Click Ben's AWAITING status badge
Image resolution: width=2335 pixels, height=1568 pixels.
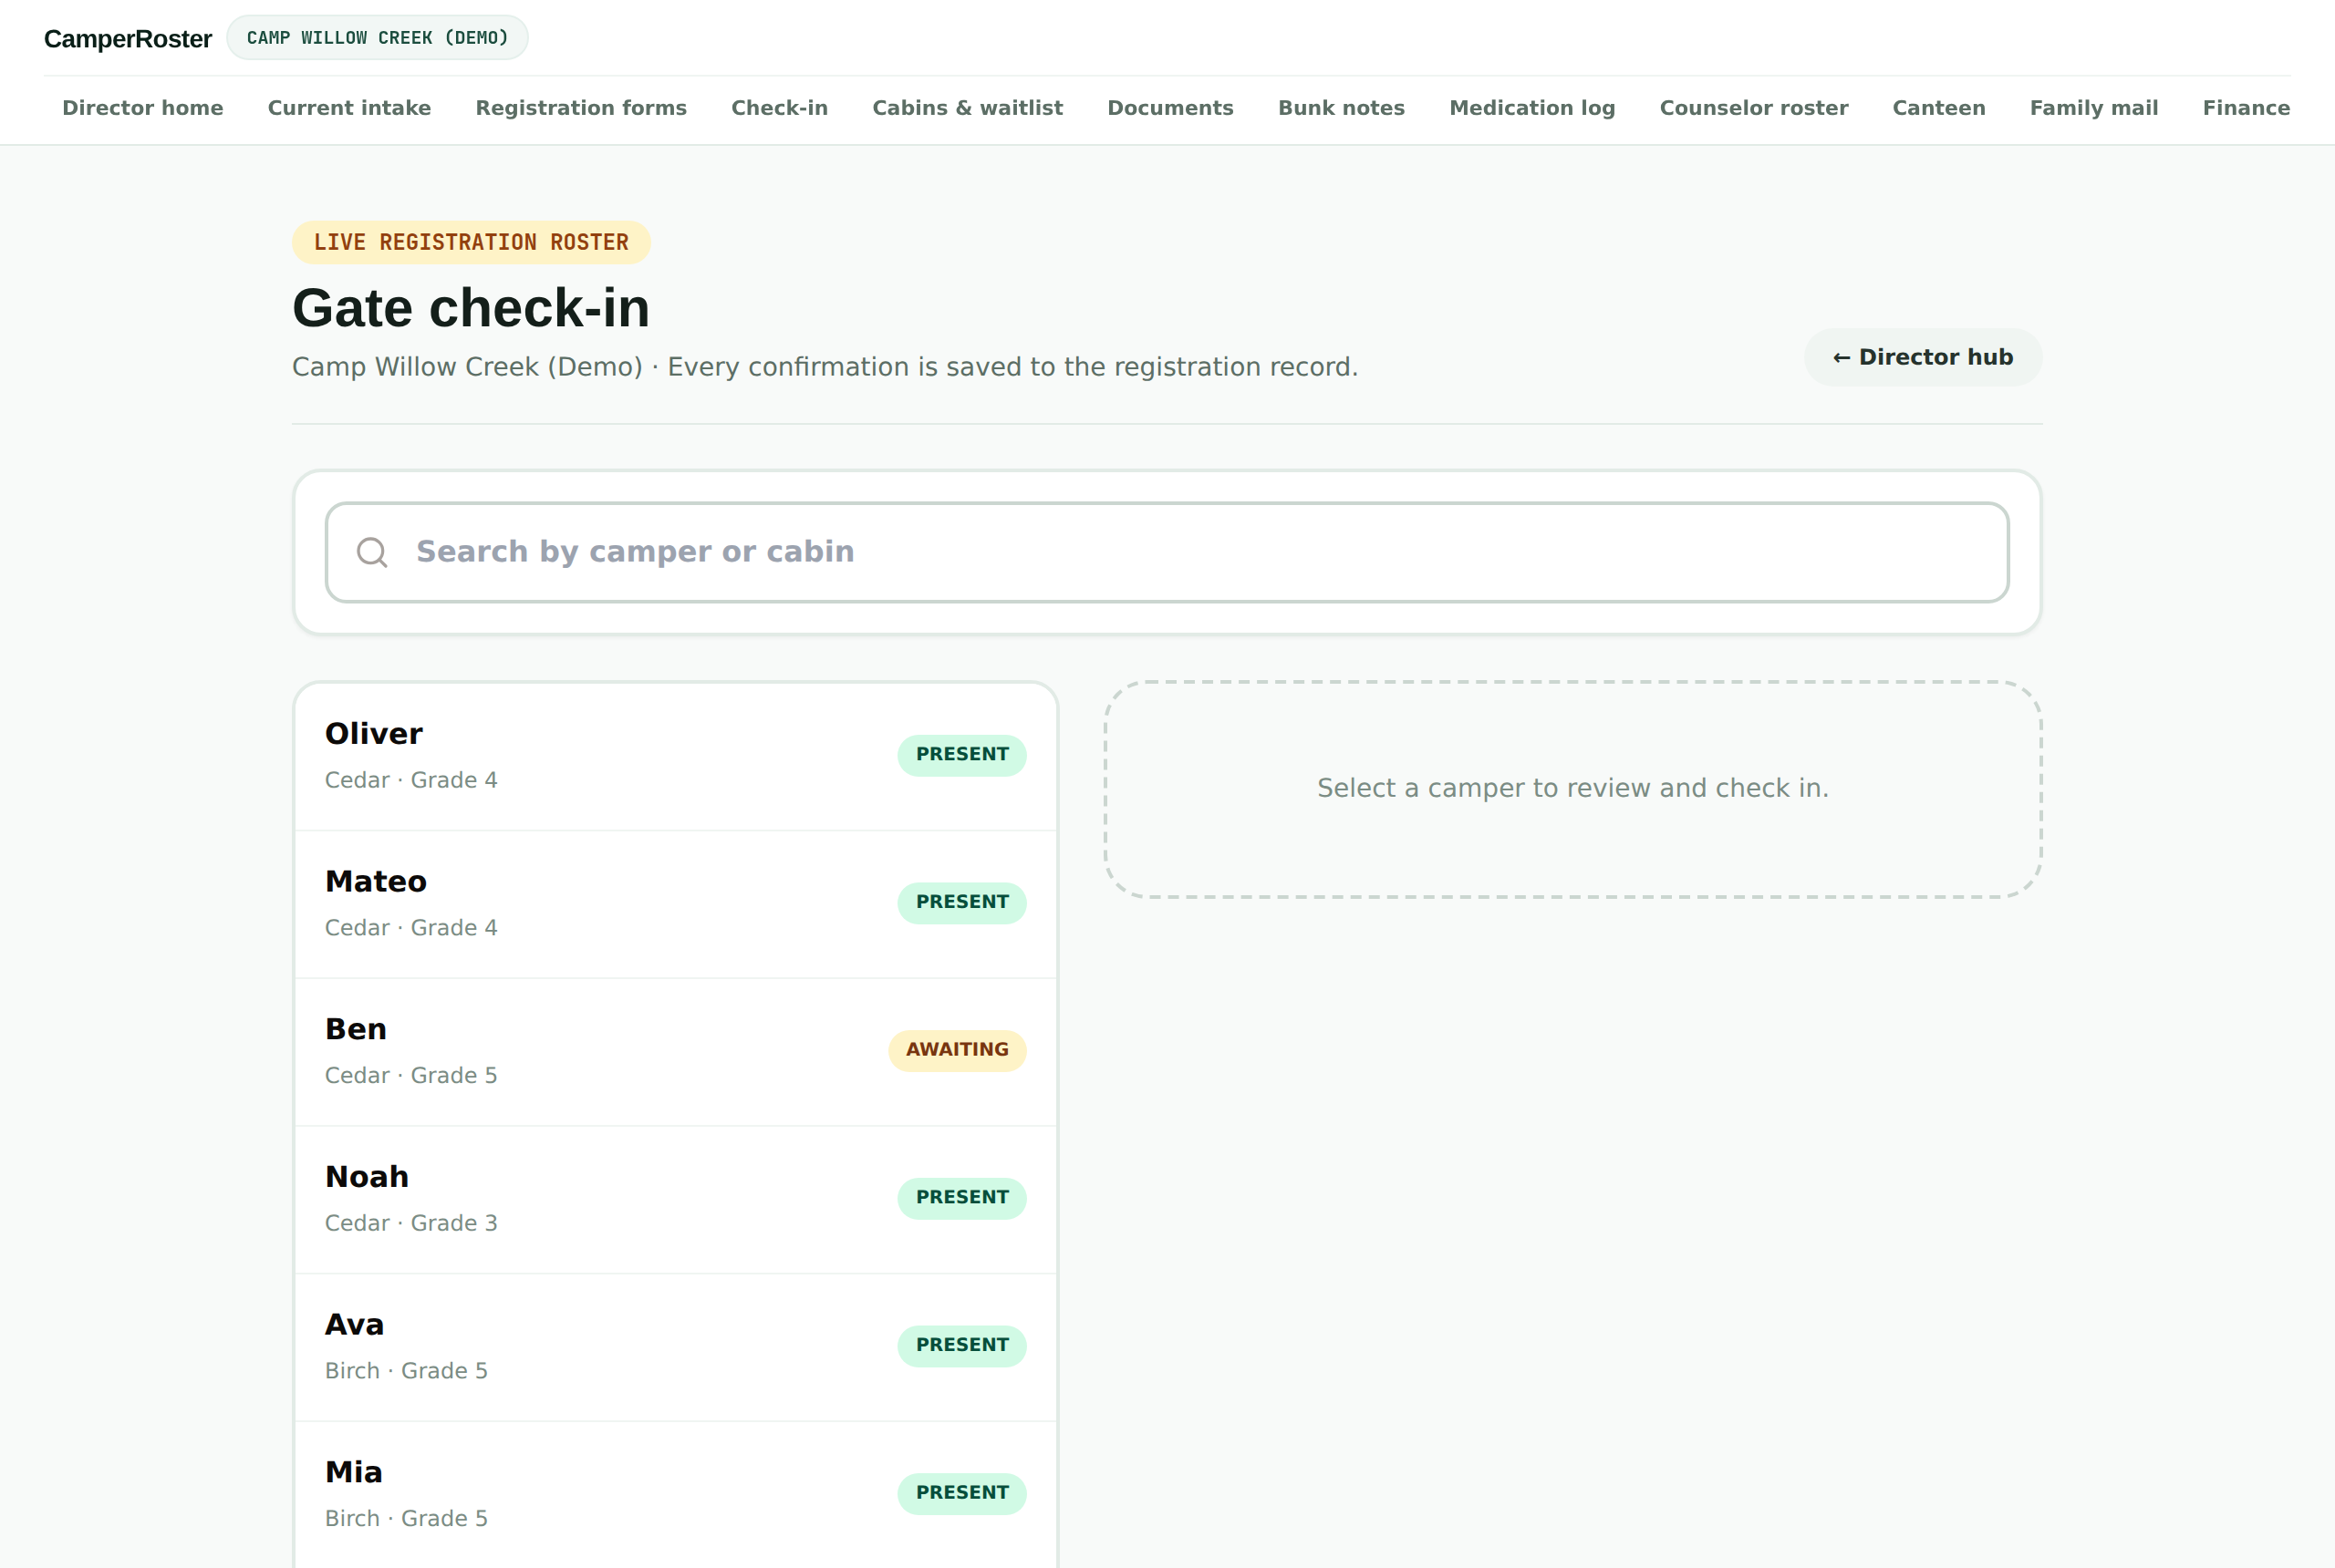tap(958, 1050)
